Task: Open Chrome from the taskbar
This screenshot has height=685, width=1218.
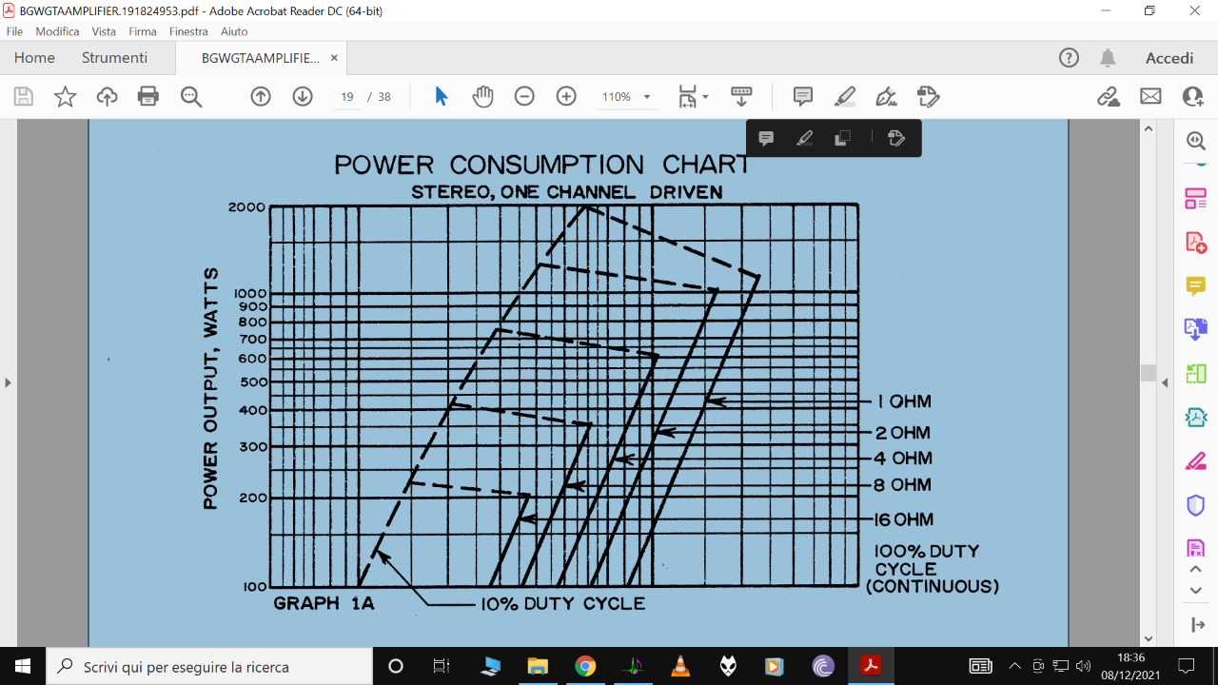Action: point(585,666)
